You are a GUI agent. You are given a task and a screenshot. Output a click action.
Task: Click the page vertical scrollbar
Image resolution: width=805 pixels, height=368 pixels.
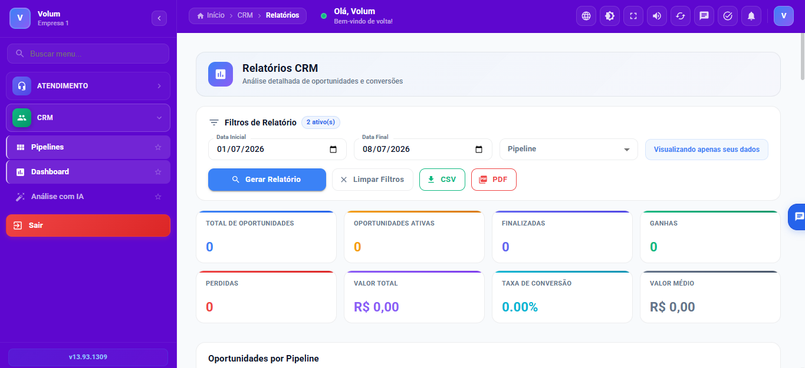(x=802, y=59)
